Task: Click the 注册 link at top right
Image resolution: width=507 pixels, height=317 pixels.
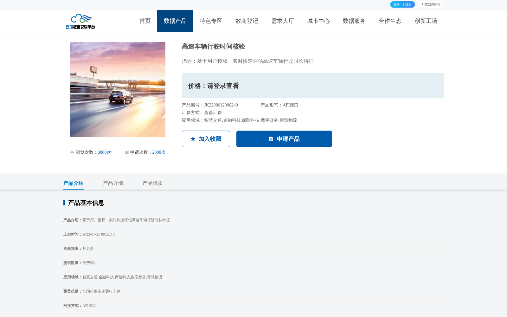Action: 408,4
